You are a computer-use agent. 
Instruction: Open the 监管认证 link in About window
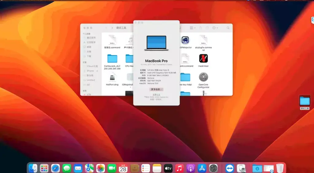(156, 95)
